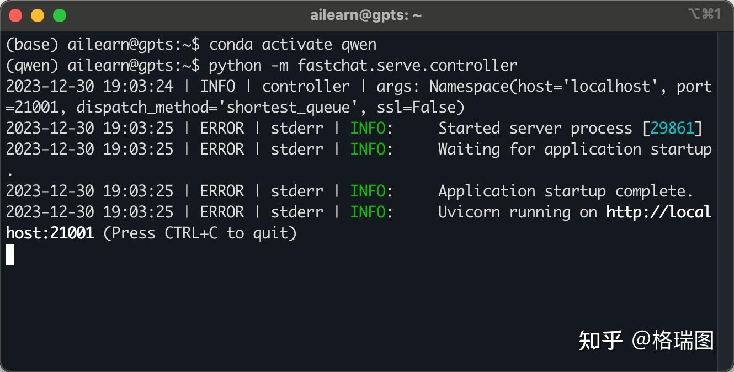Click the ⌥⌘1 shortcut indicator in title bar
Screen dimensions: 734x372
705,14
